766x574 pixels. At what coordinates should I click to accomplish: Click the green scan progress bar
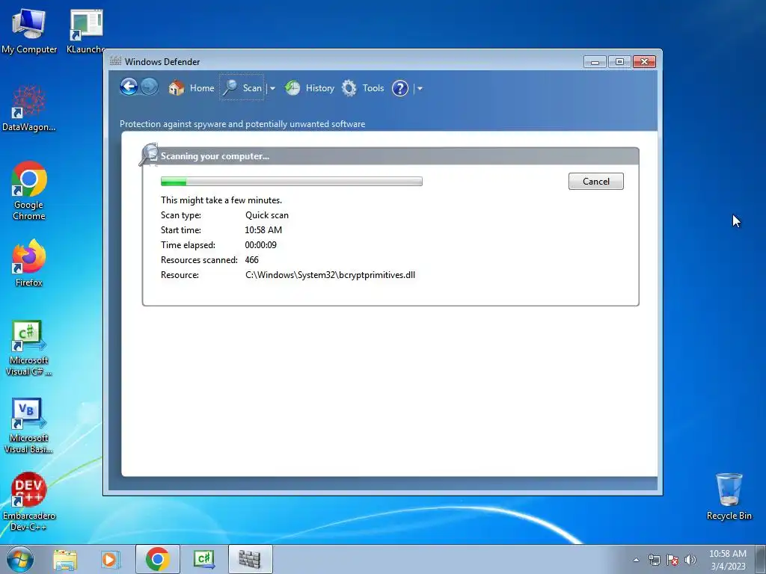click(292, 181)
